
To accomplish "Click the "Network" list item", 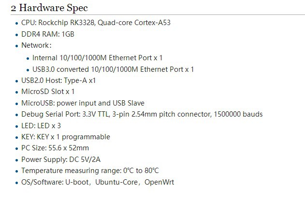I will coord(36,46).
